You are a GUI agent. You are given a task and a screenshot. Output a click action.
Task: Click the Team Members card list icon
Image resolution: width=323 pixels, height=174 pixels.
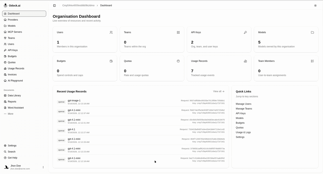(312, 61)
